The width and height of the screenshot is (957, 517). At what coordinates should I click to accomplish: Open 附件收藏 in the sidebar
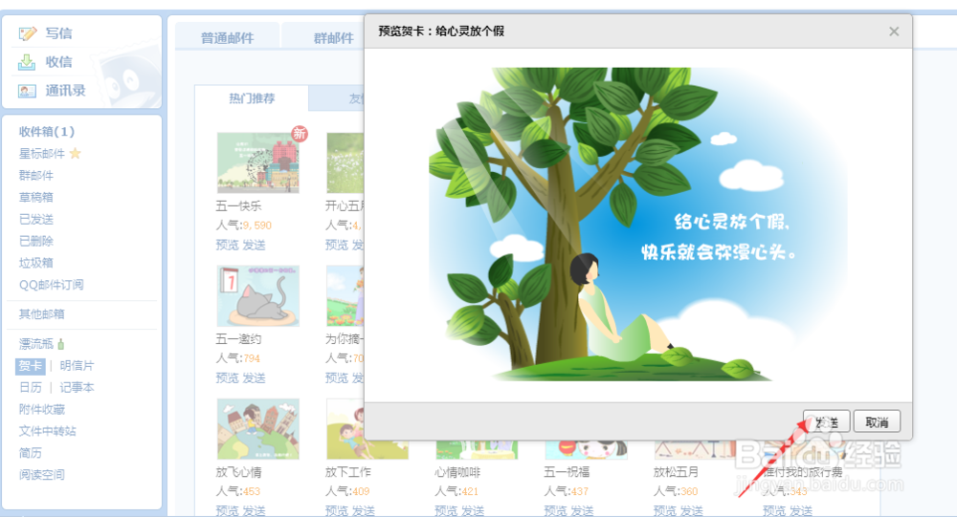[x=41, y=410]
